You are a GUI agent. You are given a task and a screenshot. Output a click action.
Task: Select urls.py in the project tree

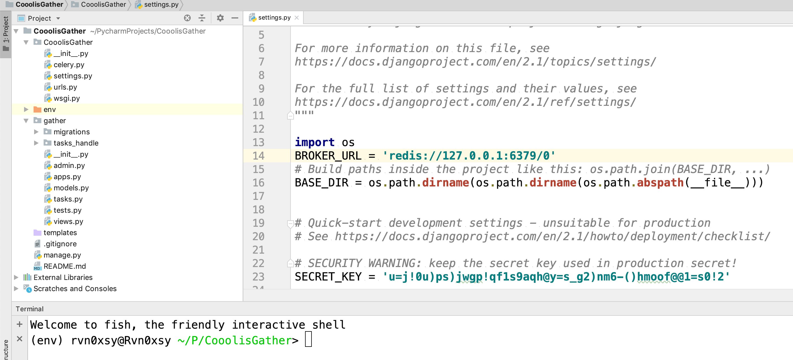(65, 87)
